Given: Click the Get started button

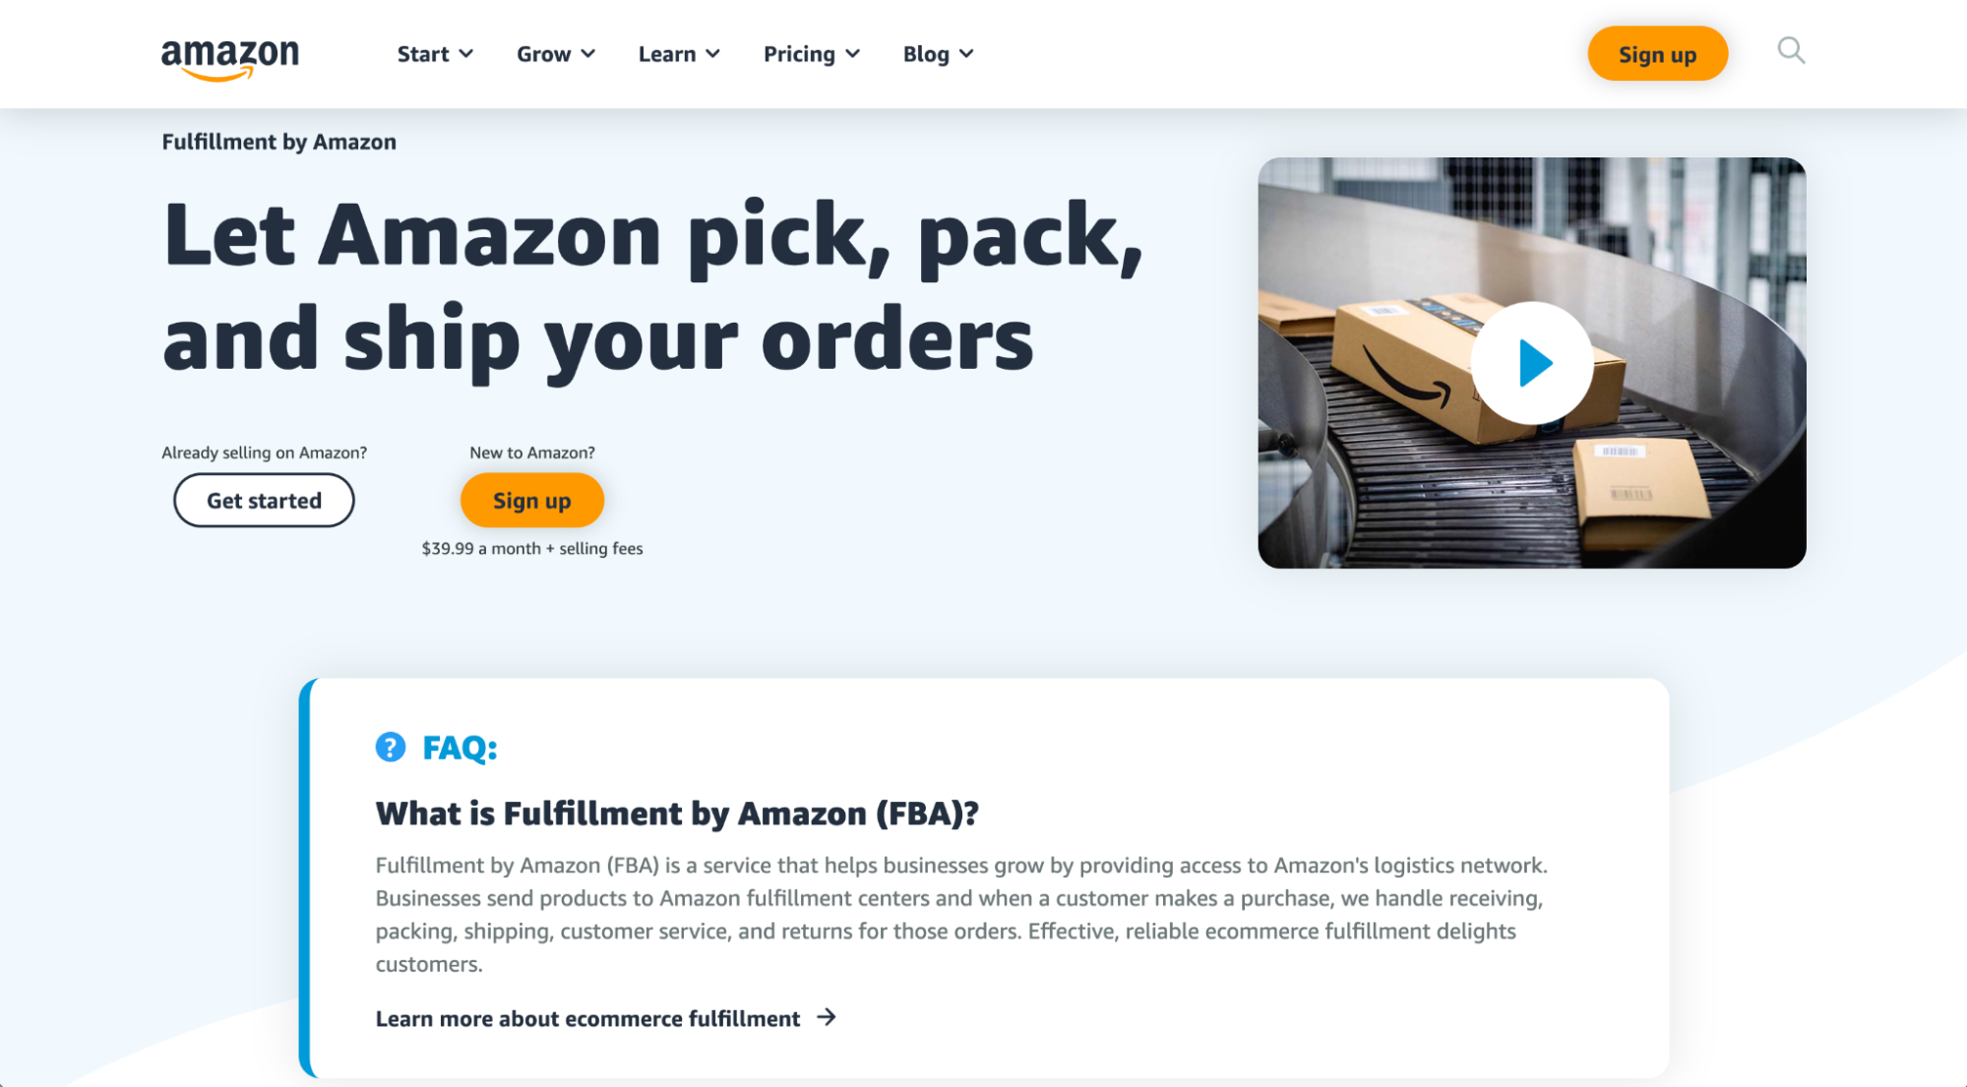Looking at the screenshot, I should [264, 500].
